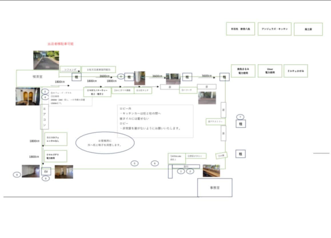Open the arched doorway photo thumbnail
Viewport: 331px width, 238px height.
[28, 96]
